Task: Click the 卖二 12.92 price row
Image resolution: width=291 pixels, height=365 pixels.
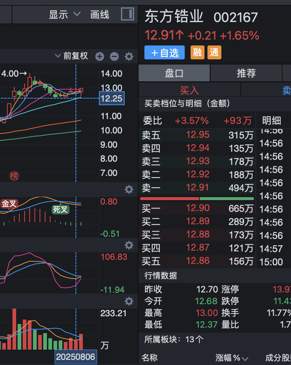Action: point(197,174)
